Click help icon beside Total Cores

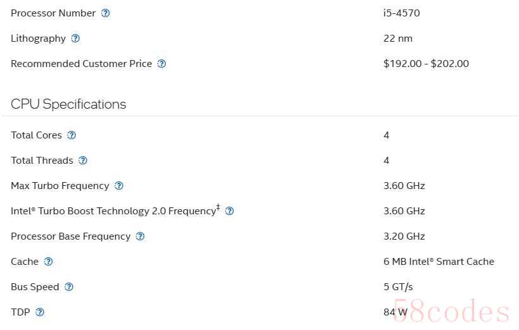(x=72, y=135)
